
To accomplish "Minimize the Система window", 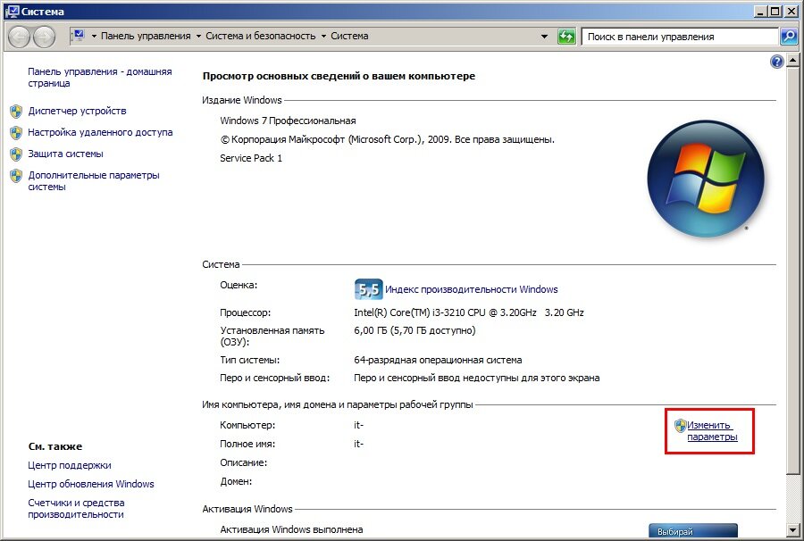I will (761, 11).
